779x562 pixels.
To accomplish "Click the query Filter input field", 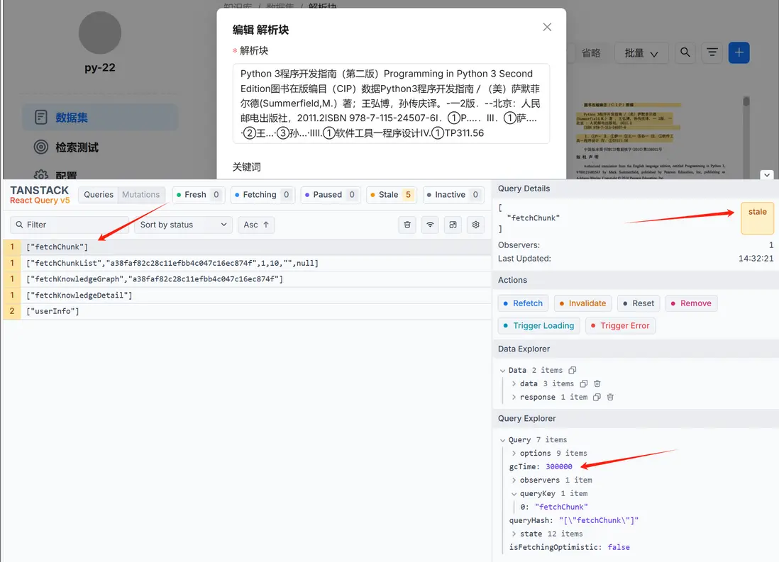I will [70, 225].
